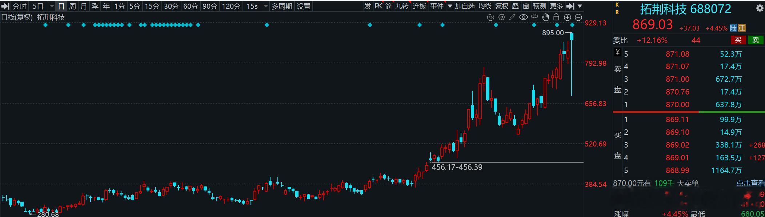Open the quote panel gear settings icon
Image resolution: width=765 pixels, height=217 pixels.
(760, 8)
